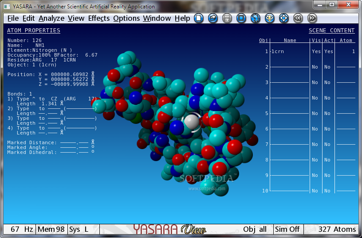Viewport: 362px width, 238px height.
Task: Click the 'Vis' column header
Action: tap(316, 40)
